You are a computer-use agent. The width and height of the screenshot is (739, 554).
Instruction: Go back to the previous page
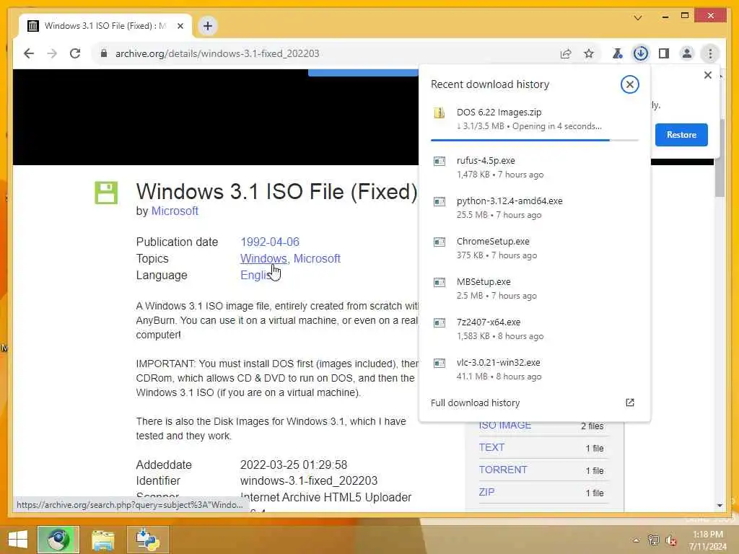29,53
